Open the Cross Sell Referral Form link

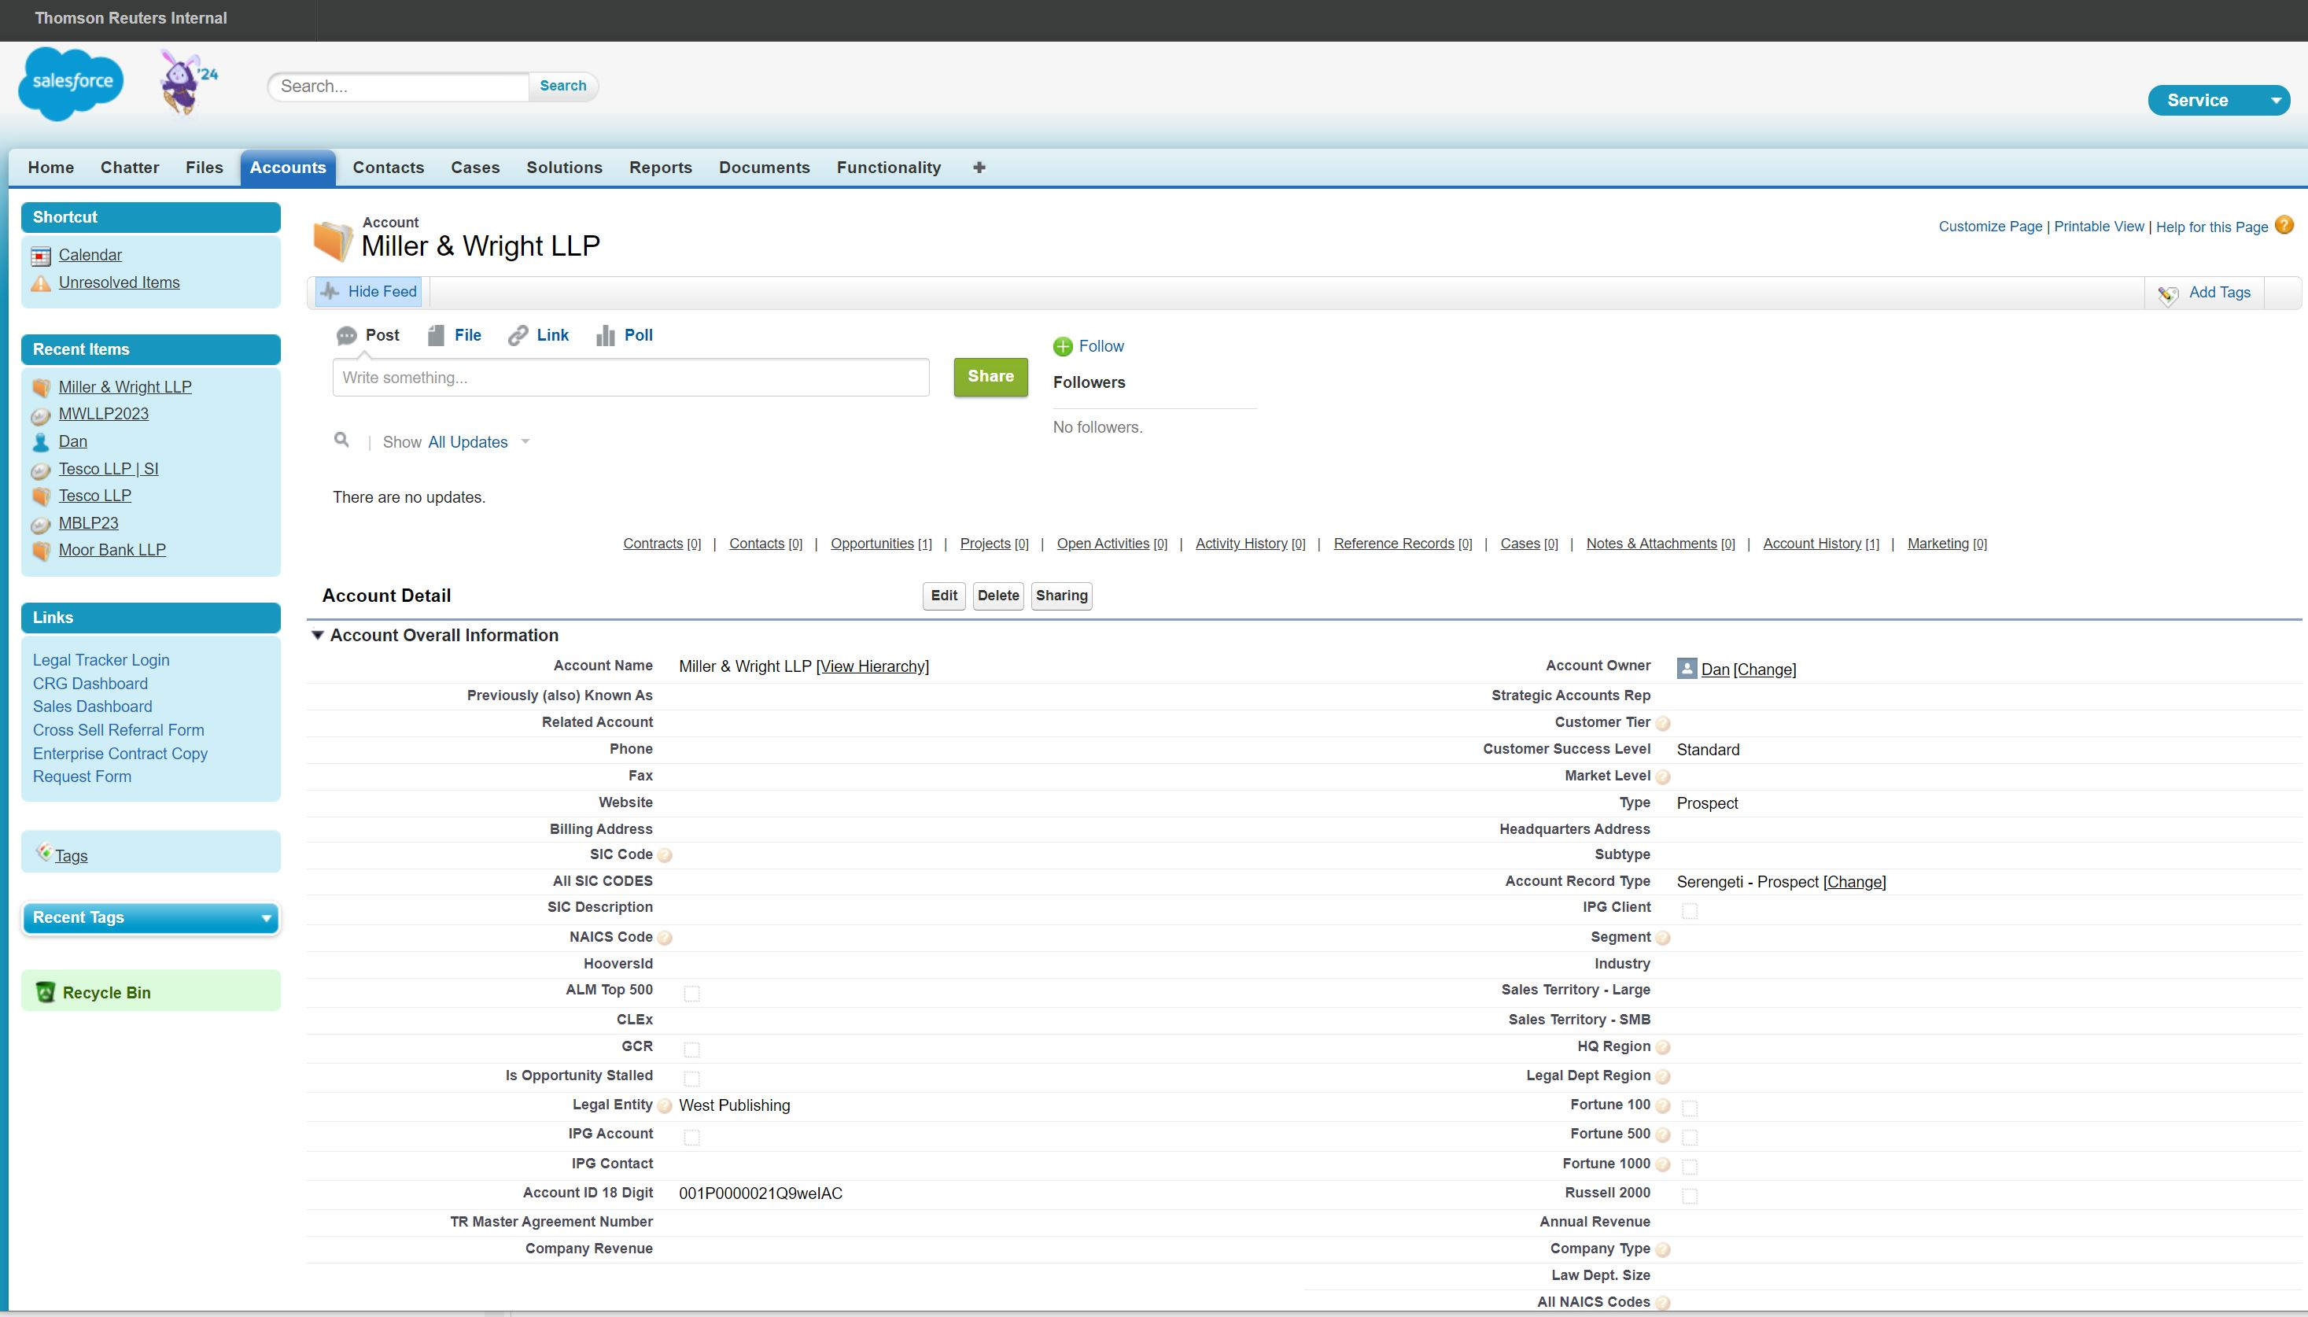119,730
